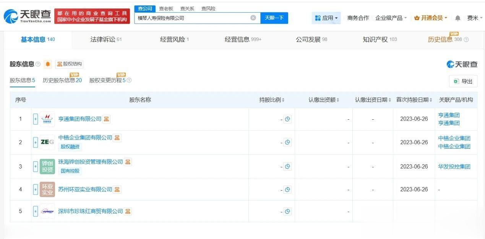Open 珠海铧创投资管理有限公司 company link

click(91, 162)
